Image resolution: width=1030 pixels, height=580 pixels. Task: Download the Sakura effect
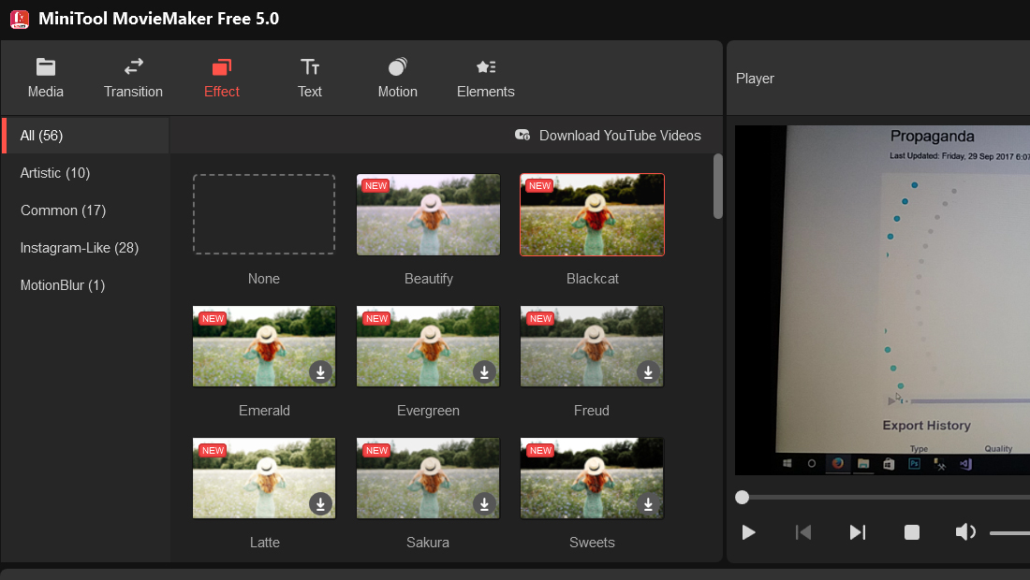pyautogui.click(x=484, y=504)
